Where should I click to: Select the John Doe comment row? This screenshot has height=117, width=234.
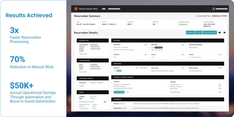pos(168,104)
